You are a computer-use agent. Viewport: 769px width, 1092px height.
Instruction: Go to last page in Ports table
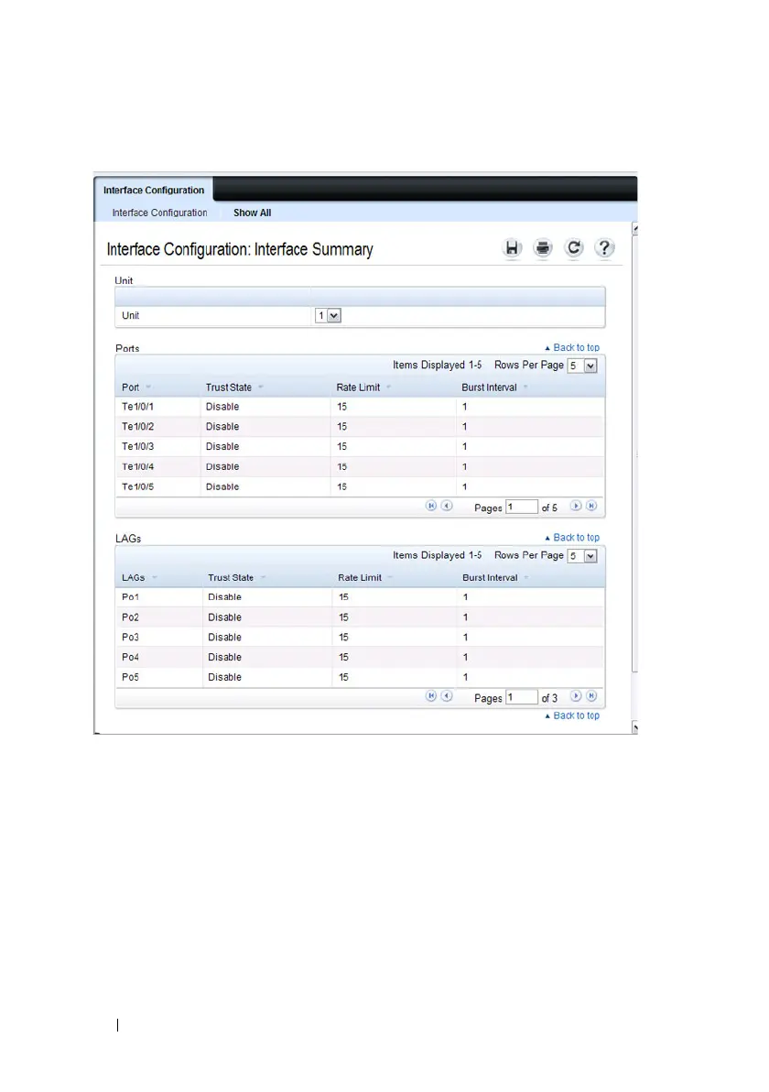tap(591, 507)
